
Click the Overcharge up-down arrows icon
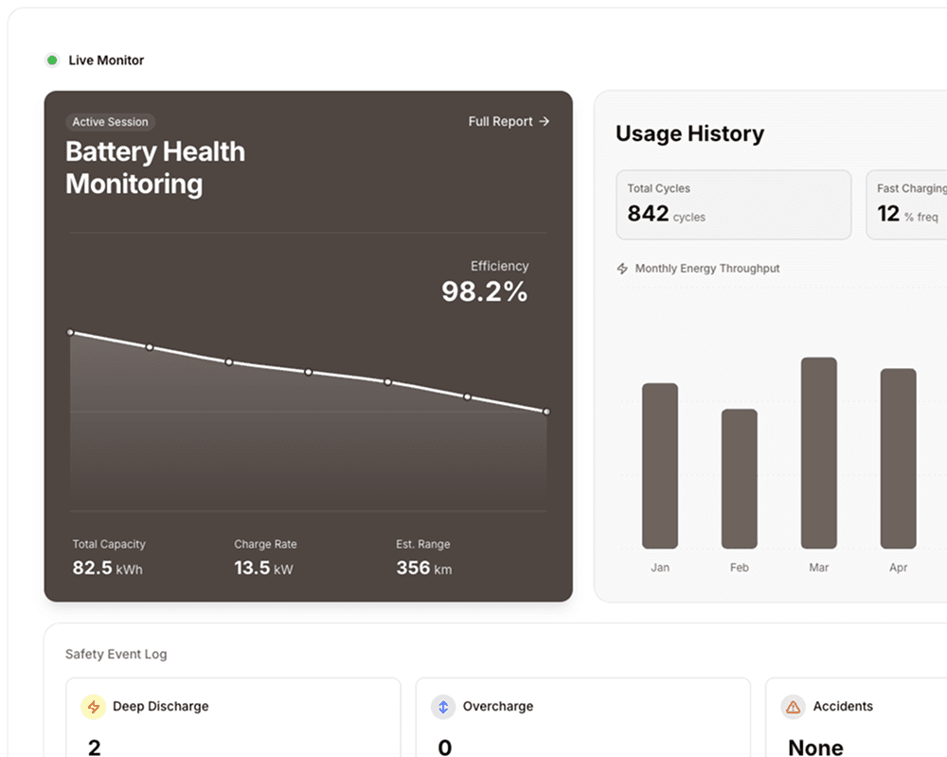[442, 707]
